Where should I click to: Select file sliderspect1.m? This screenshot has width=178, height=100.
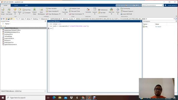pos(9,42)
